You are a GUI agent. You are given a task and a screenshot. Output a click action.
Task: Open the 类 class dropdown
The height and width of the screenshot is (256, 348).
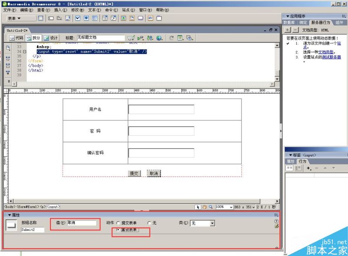[x=212, y=223]
